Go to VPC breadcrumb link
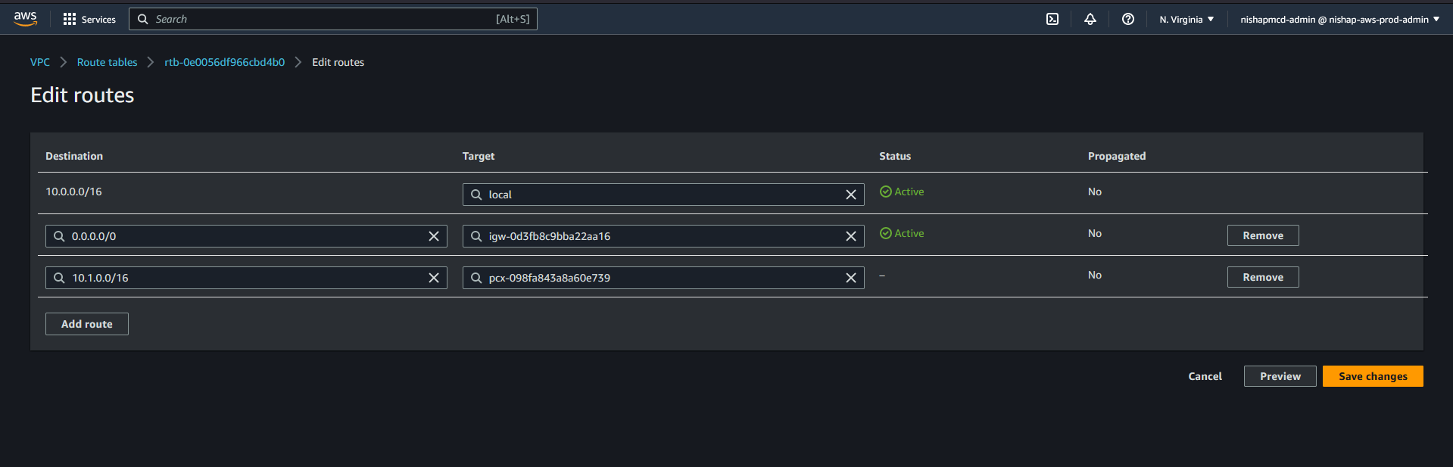 40,62
